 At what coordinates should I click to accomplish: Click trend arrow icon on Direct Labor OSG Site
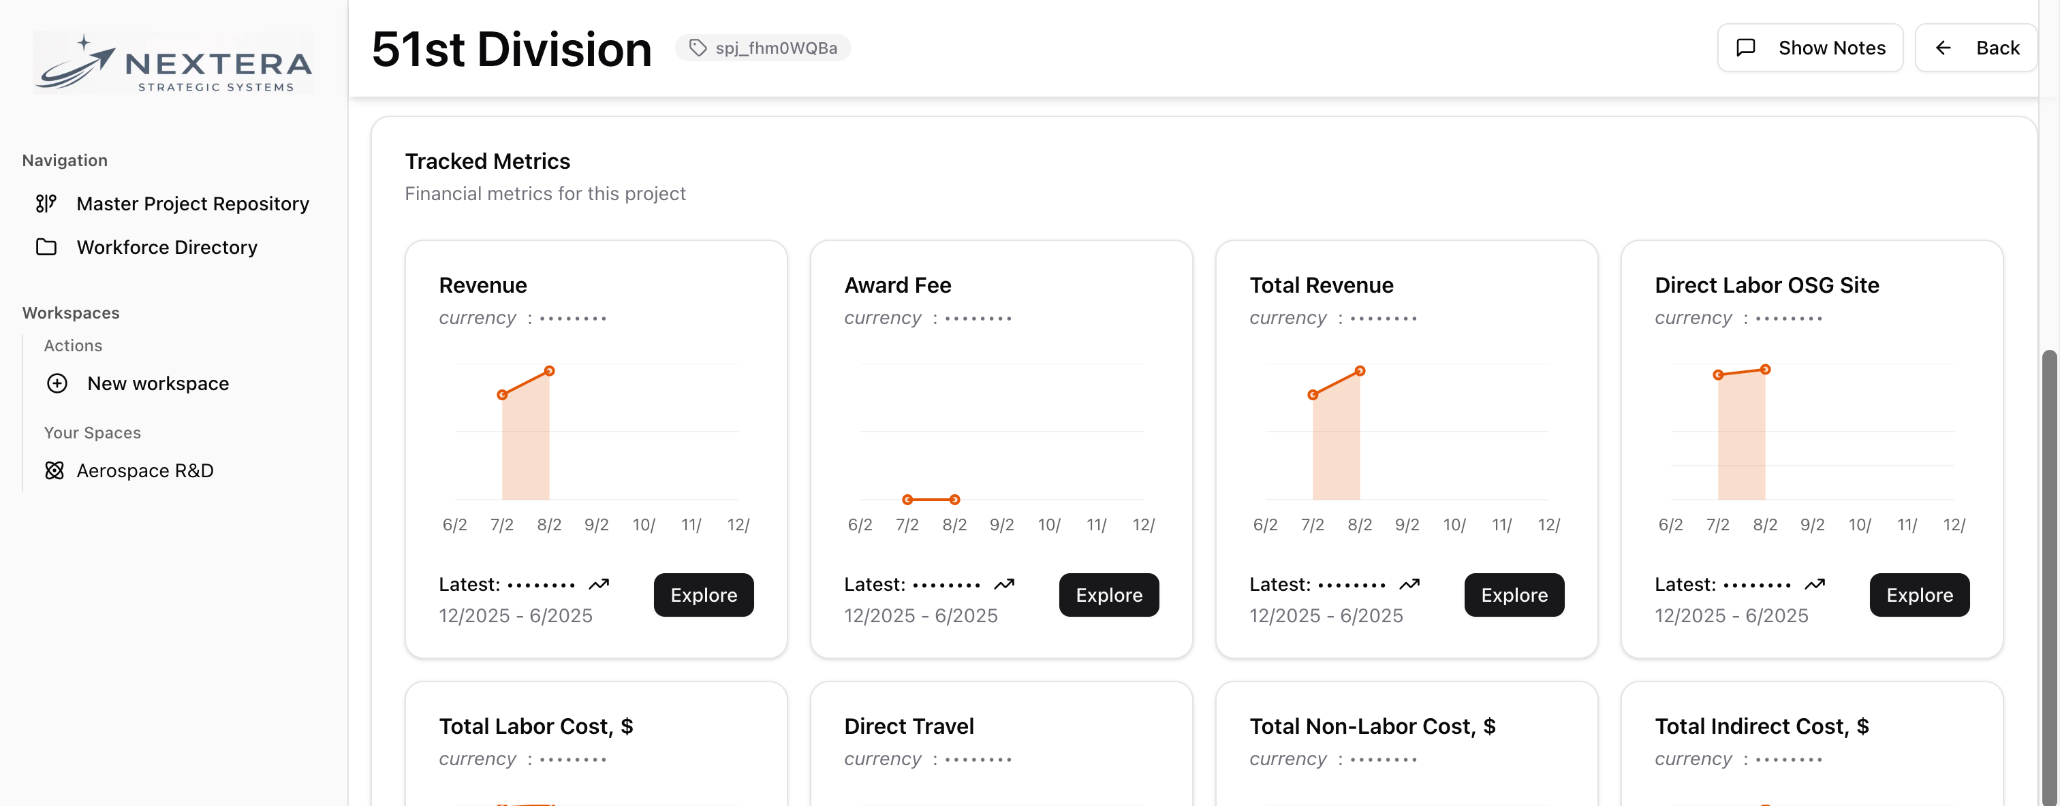tap(1815, 585)
